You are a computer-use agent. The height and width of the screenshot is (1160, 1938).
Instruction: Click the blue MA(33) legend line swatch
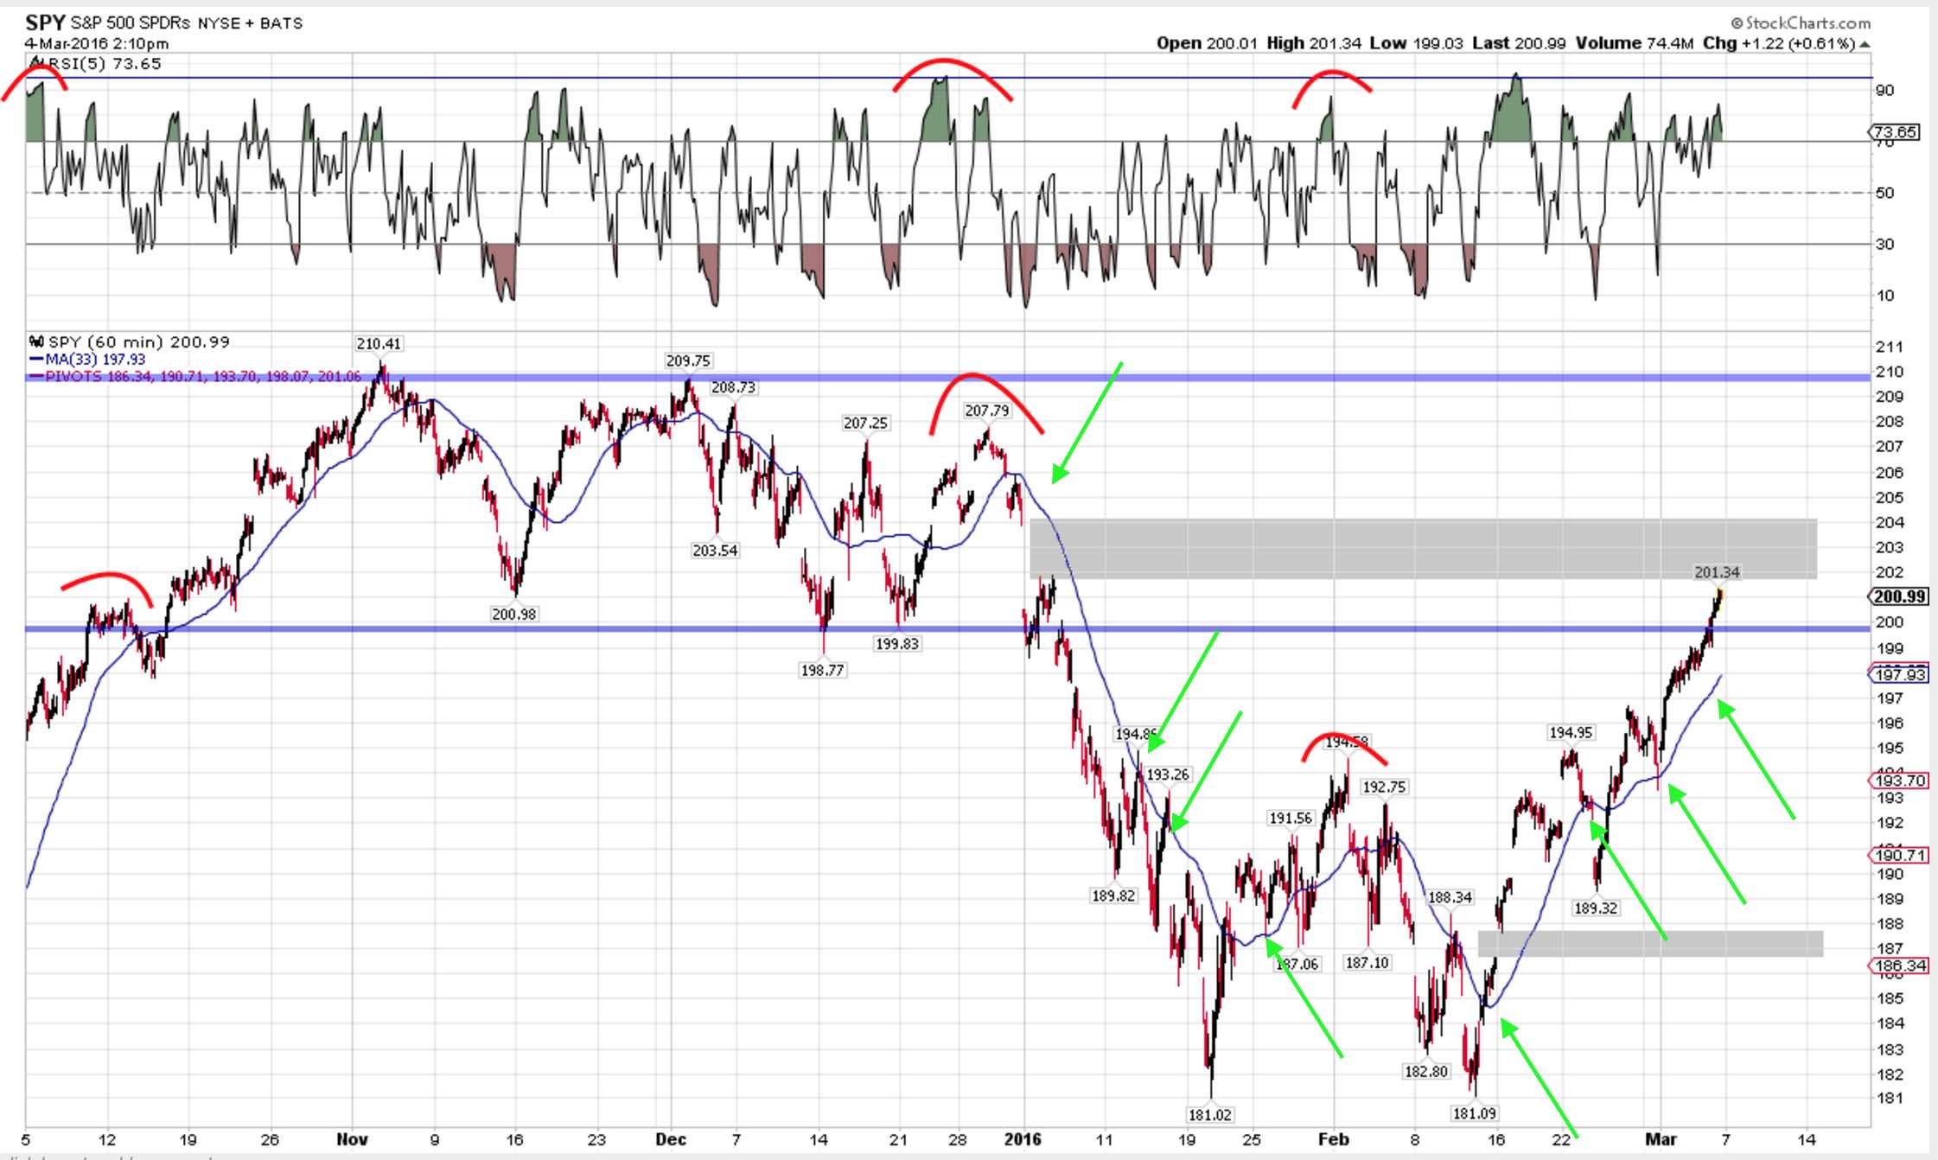pyautogui.click(x=36, y=359)
